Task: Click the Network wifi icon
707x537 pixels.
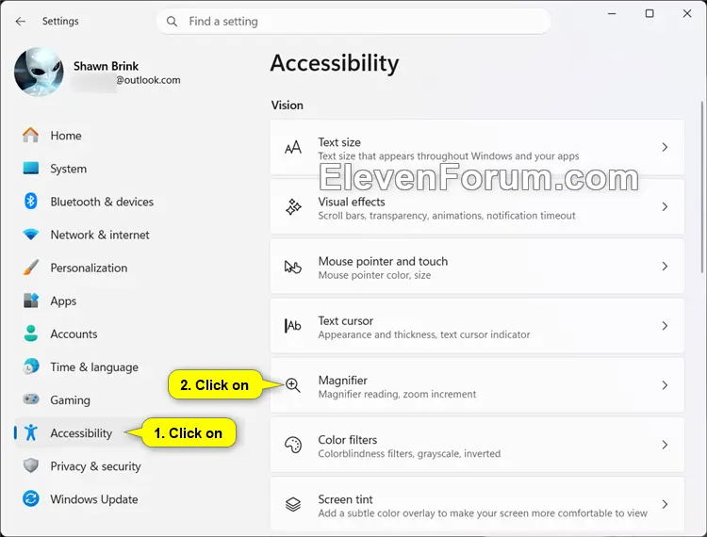Action: point(31,235)
